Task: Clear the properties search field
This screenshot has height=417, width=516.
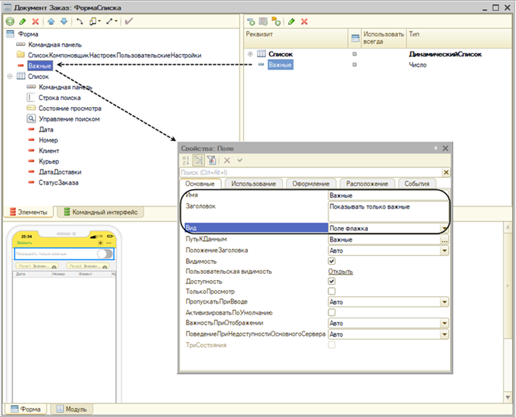Action: point(446,172)
